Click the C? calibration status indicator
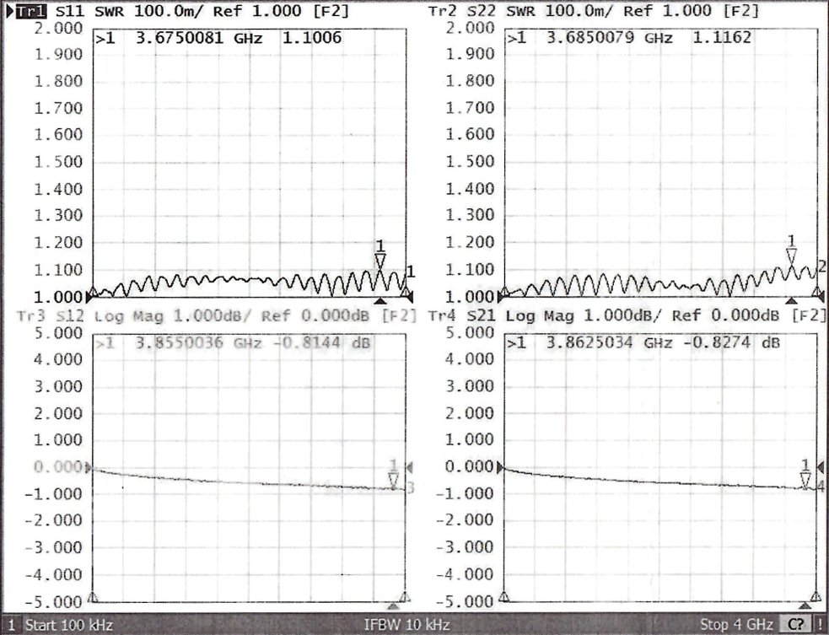 pyautogui.click(x=794, y=625)
